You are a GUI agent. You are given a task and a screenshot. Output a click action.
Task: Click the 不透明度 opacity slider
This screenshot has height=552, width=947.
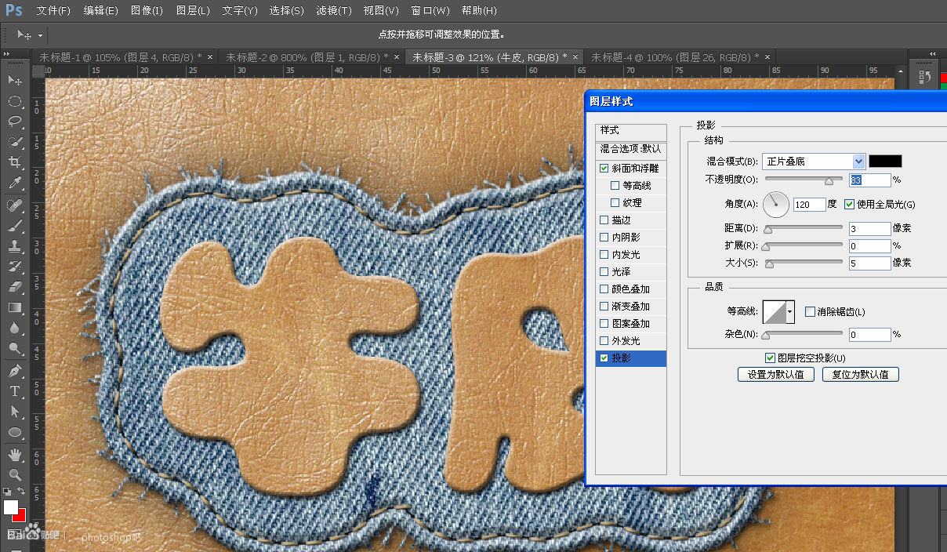pos(804,180)
